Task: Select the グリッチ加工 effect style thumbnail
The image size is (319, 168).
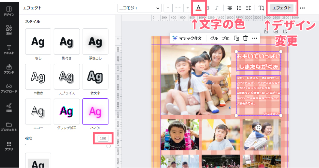Action: [66, 111]
